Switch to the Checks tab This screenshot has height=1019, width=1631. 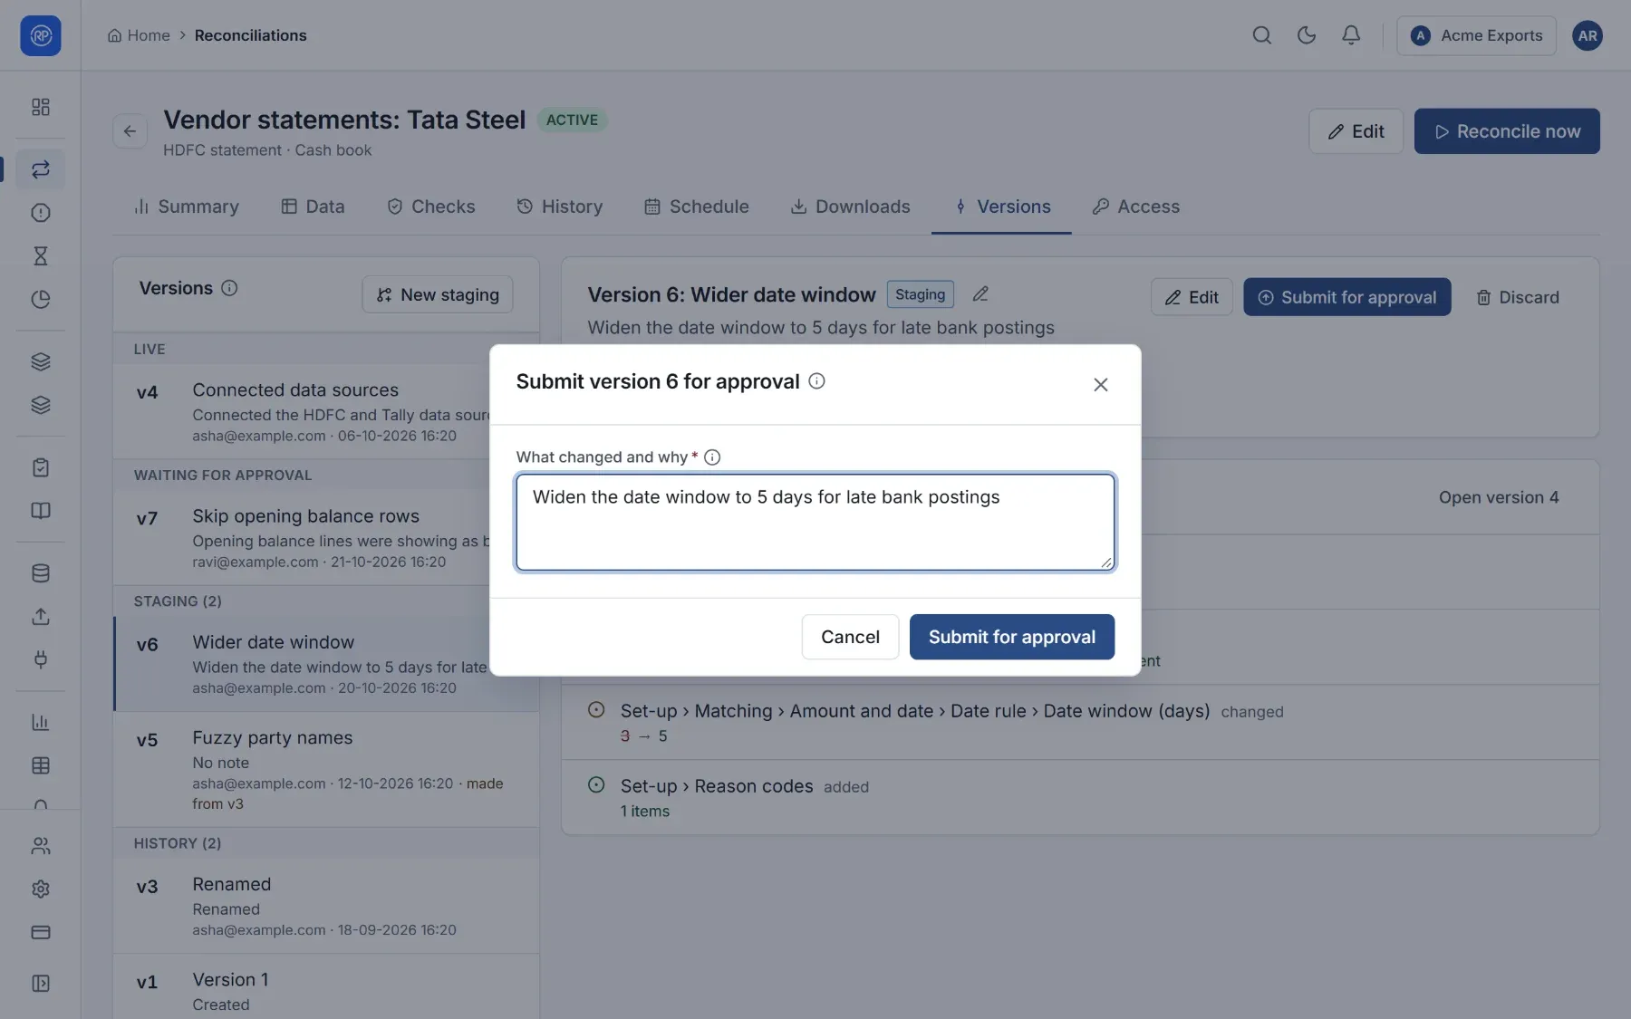[x=431, y=207]
